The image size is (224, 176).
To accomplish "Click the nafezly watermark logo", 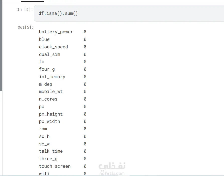I will click(112, 168).
